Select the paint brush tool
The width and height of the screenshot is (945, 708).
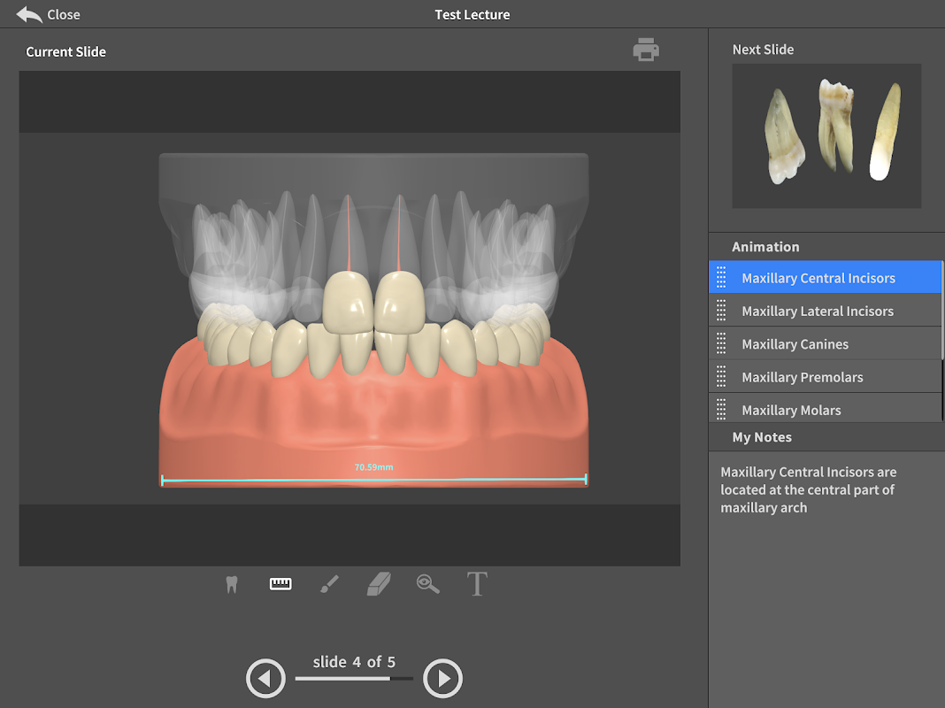pos(329,584)
